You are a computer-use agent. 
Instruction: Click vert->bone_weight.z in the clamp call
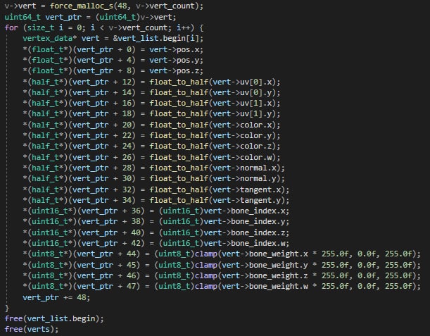pyautogui.click(x=265, y=275)
